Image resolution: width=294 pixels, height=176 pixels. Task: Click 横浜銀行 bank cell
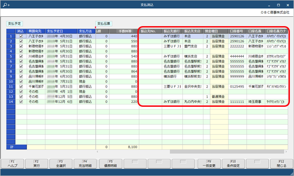pos(172,77)
